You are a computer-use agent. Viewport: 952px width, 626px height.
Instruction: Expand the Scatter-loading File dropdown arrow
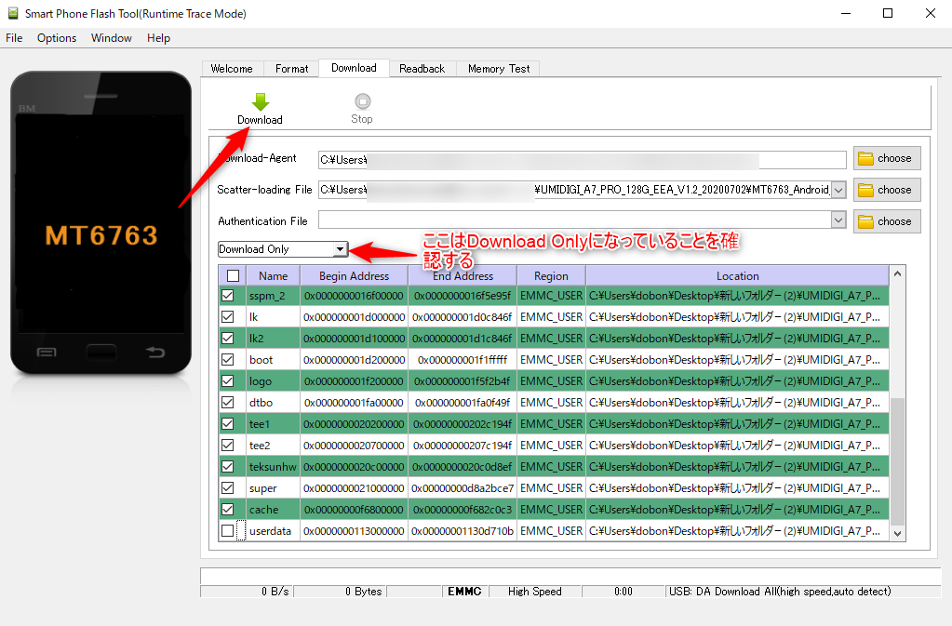tap(838, 190)
